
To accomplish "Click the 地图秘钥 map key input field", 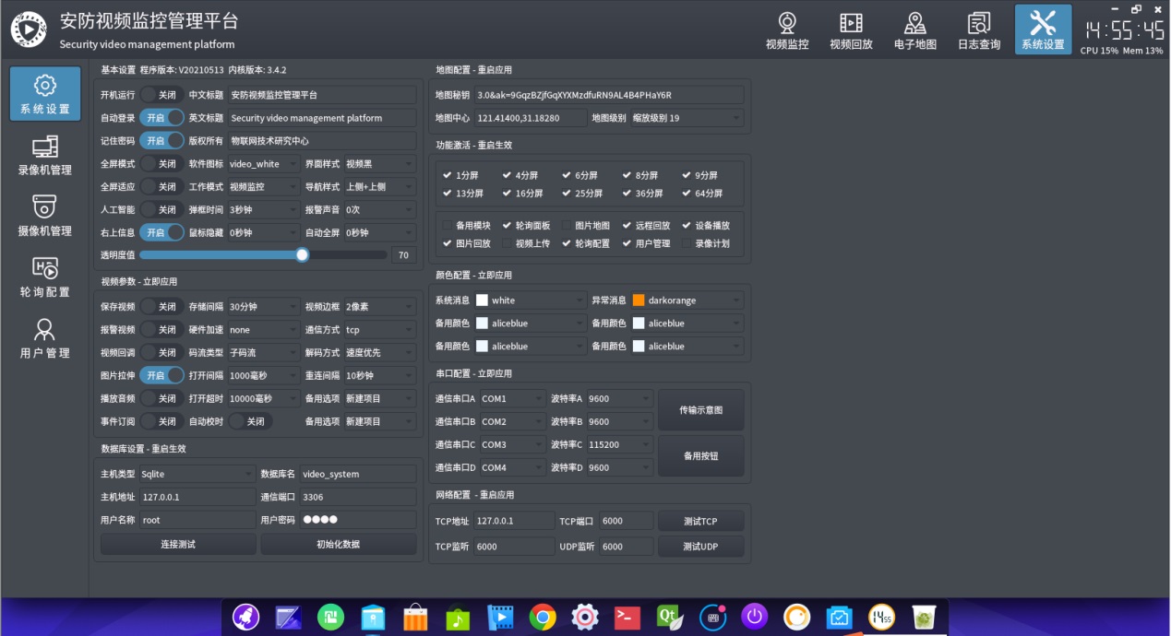I will tap(608, 95).
